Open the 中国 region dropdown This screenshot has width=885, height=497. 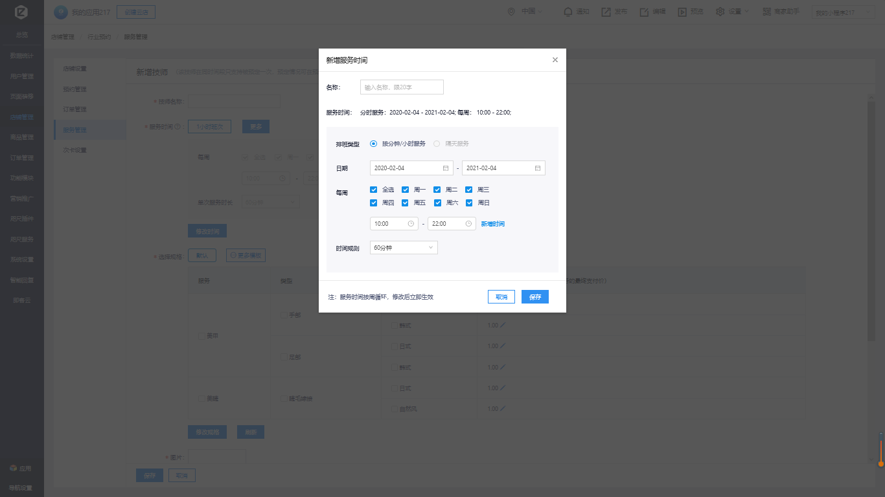point(531,12)
